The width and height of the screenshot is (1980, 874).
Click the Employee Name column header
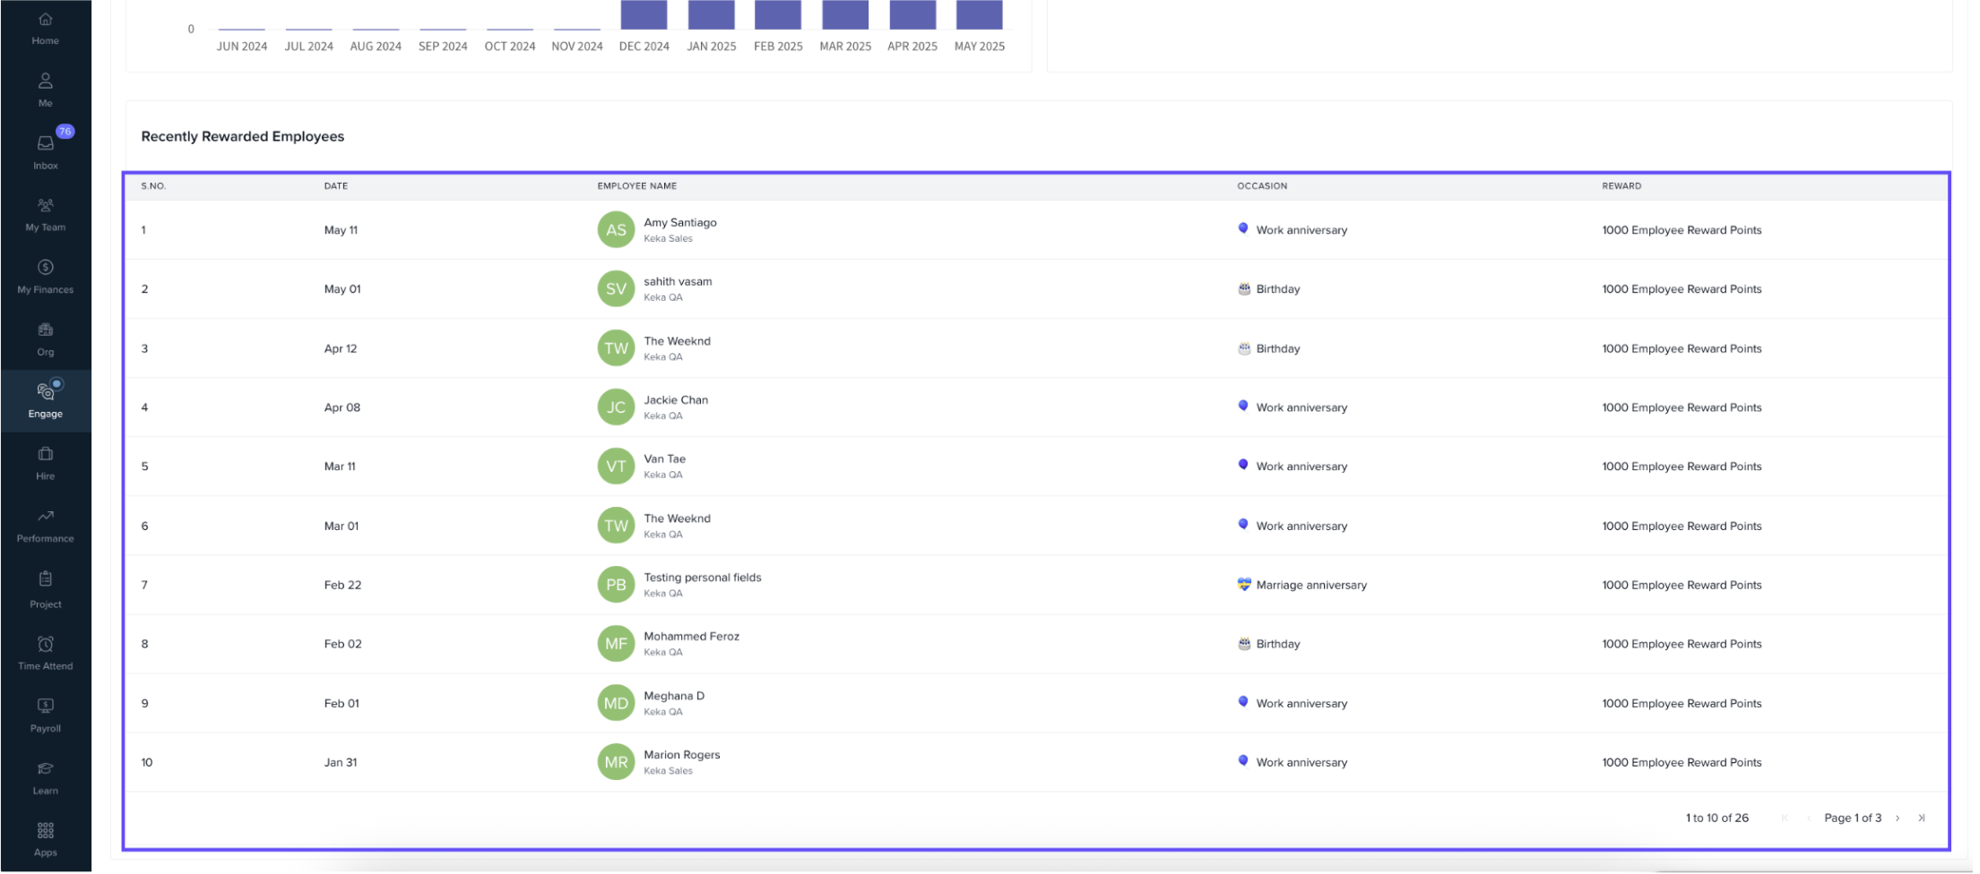click(636, 186)
